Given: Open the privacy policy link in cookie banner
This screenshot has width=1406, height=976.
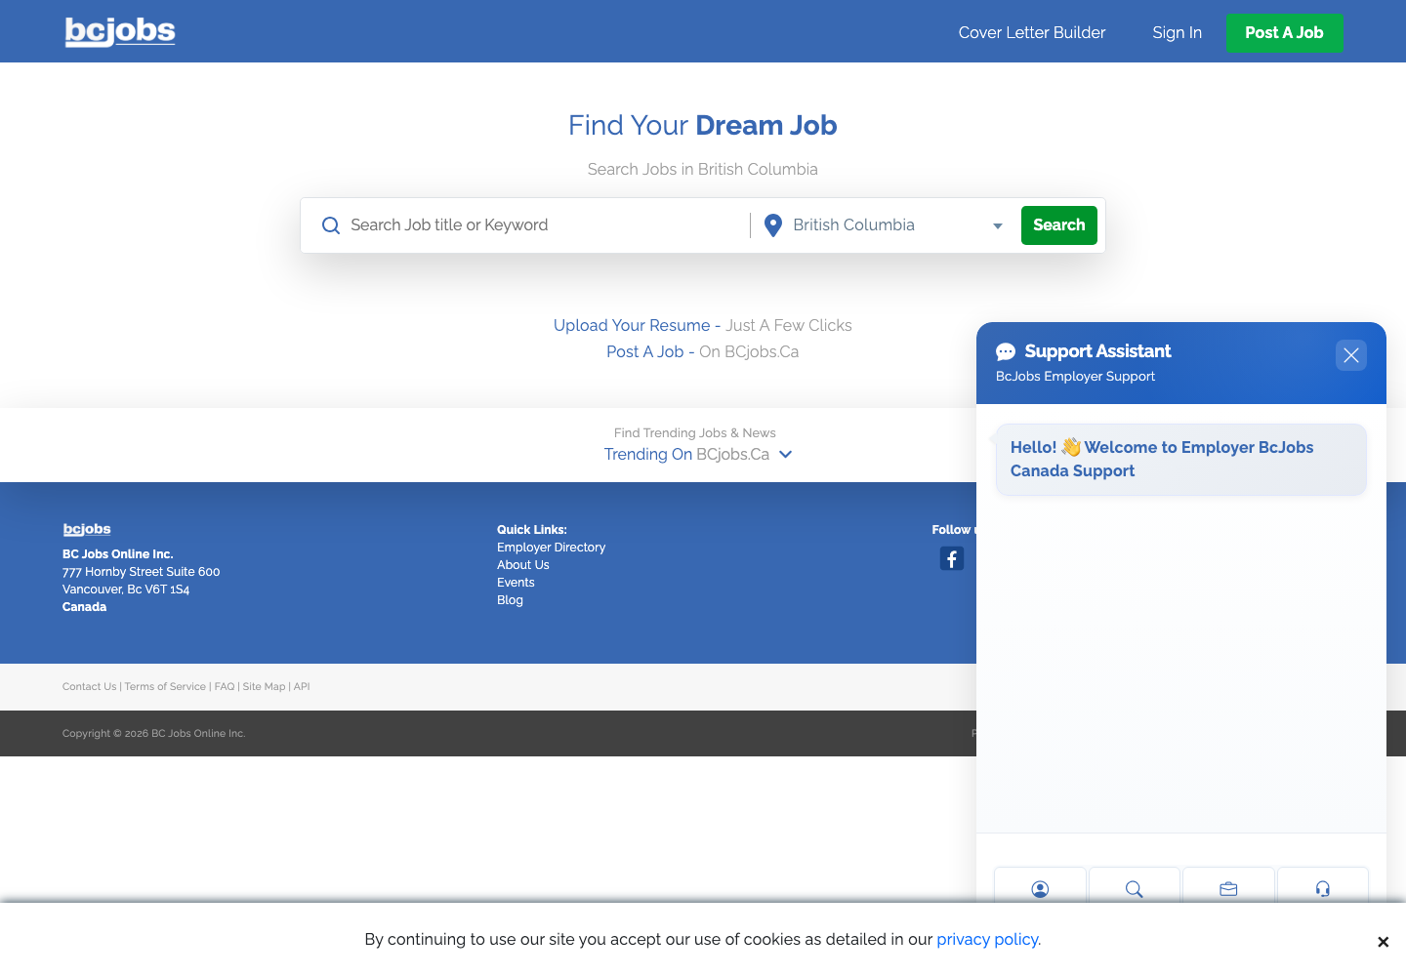Looking at the screenshot, I should point(988,939).
